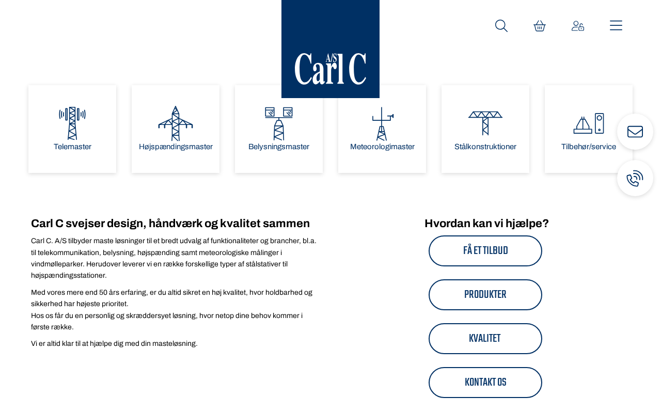This screenshot has width=661, height=413.
Task: Open the shopping basket icon
Action: [x=540, y=26]
